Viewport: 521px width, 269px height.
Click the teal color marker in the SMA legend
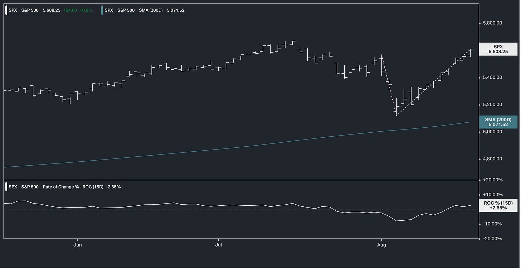(x=102, y=10)
